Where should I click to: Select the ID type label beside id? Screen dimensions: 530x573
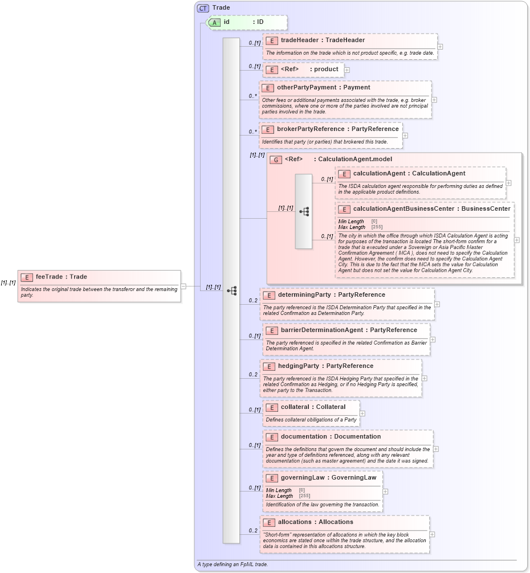260,22
